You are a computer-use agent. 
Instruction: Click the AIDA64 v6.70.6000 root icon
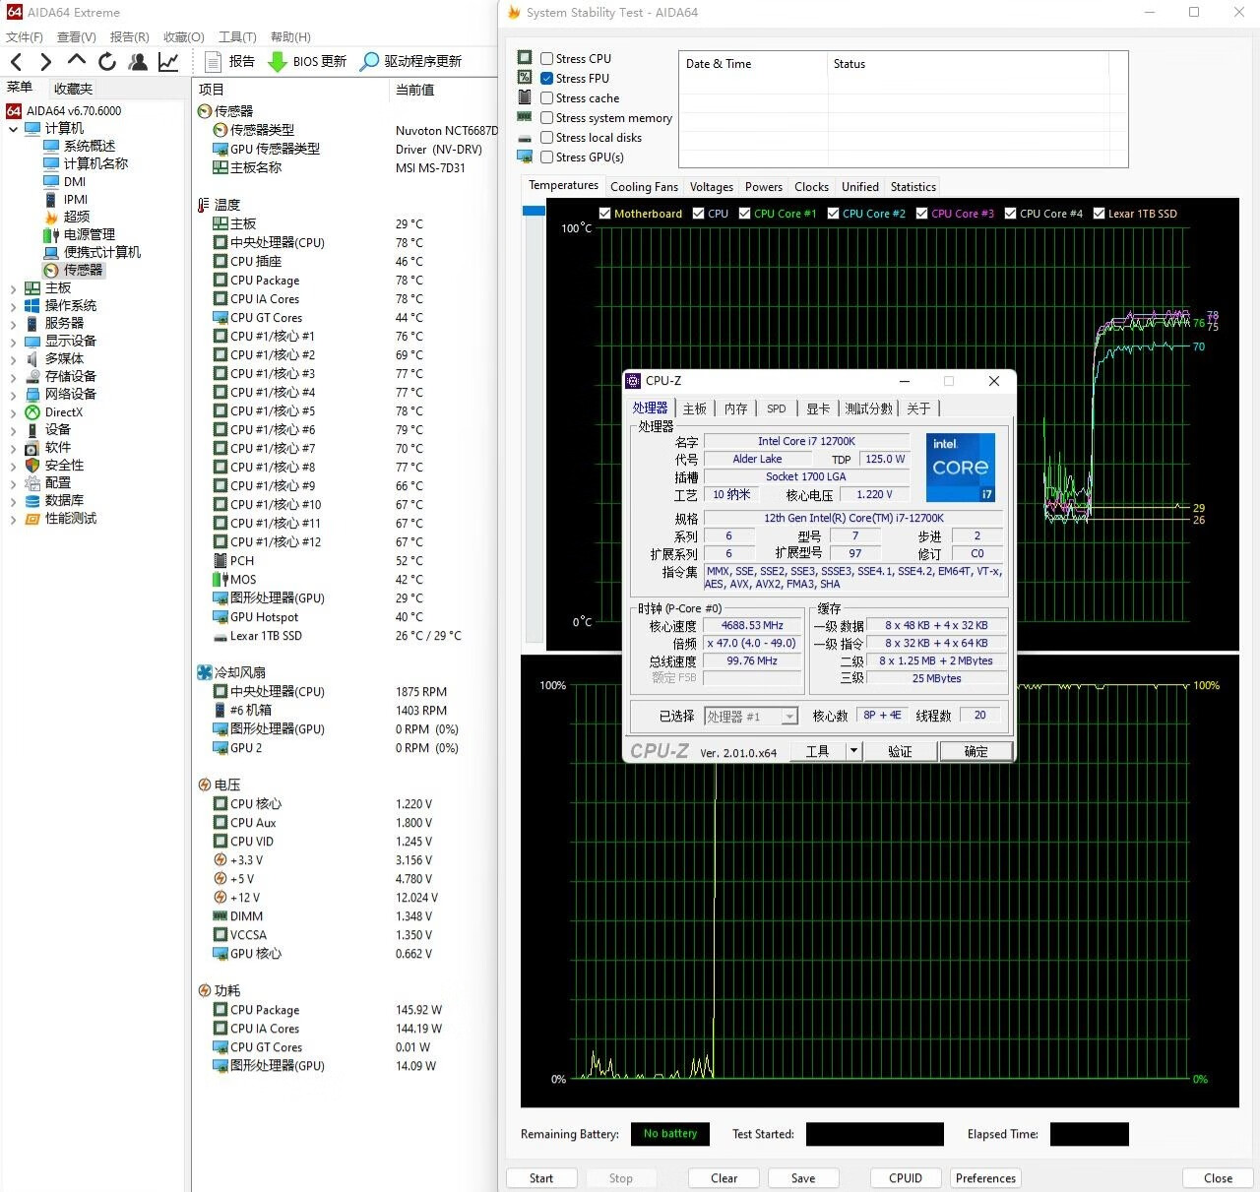(x=14, y=111)
